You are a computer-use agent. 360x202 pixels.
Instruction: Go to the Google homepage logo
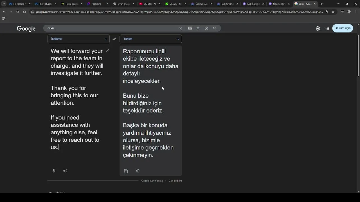coord(26,29)
